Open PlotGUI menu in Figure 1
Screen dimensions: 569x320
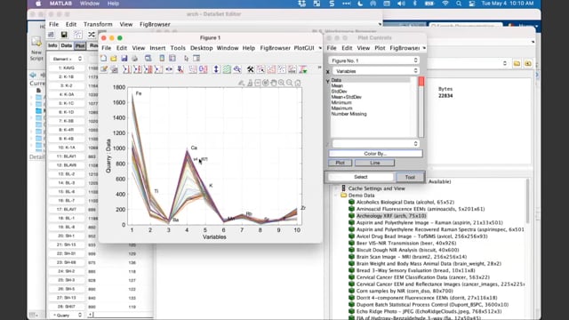click(304, 48)
